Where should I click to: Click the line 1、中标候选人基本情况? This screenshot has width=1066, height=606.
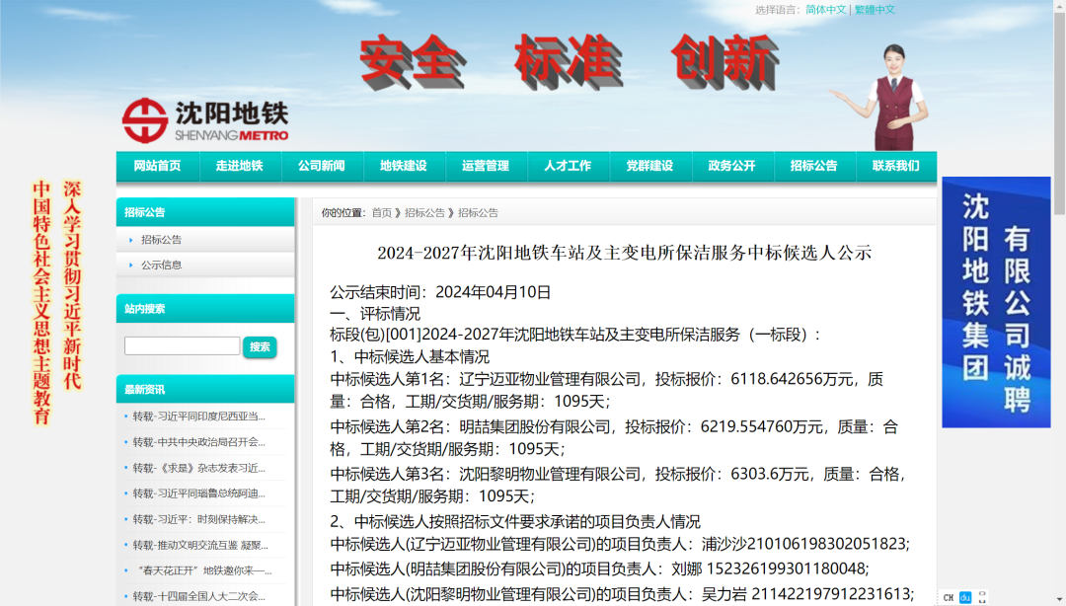[x=410, y=356]
